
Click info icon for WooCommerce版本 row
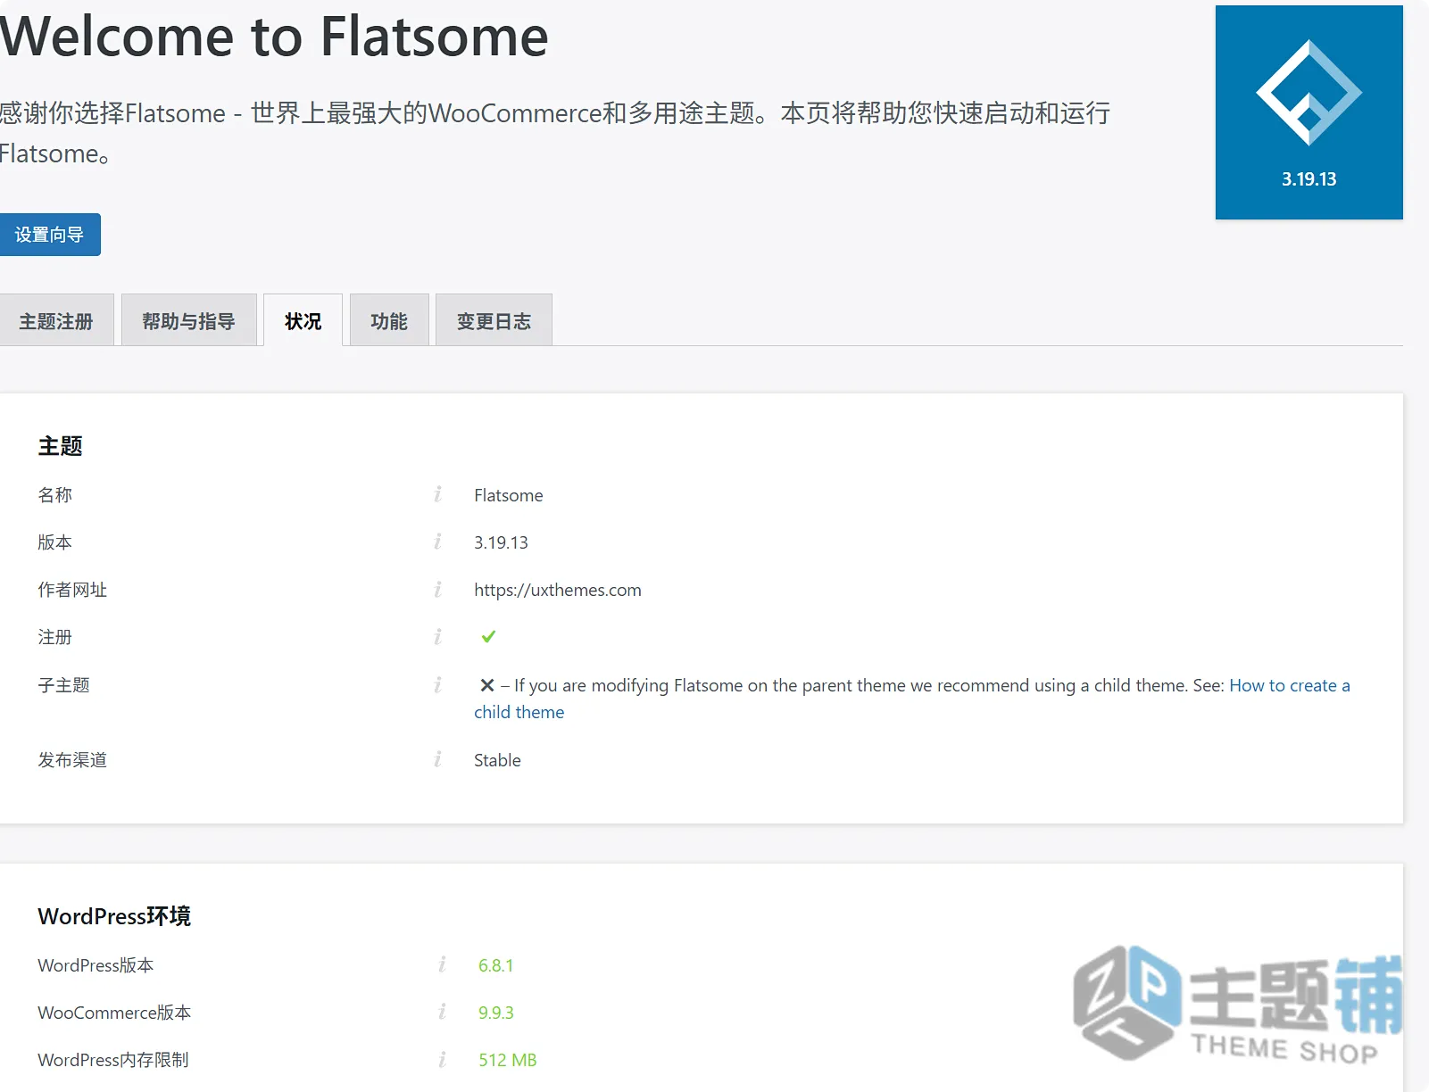coord(442,1012)
